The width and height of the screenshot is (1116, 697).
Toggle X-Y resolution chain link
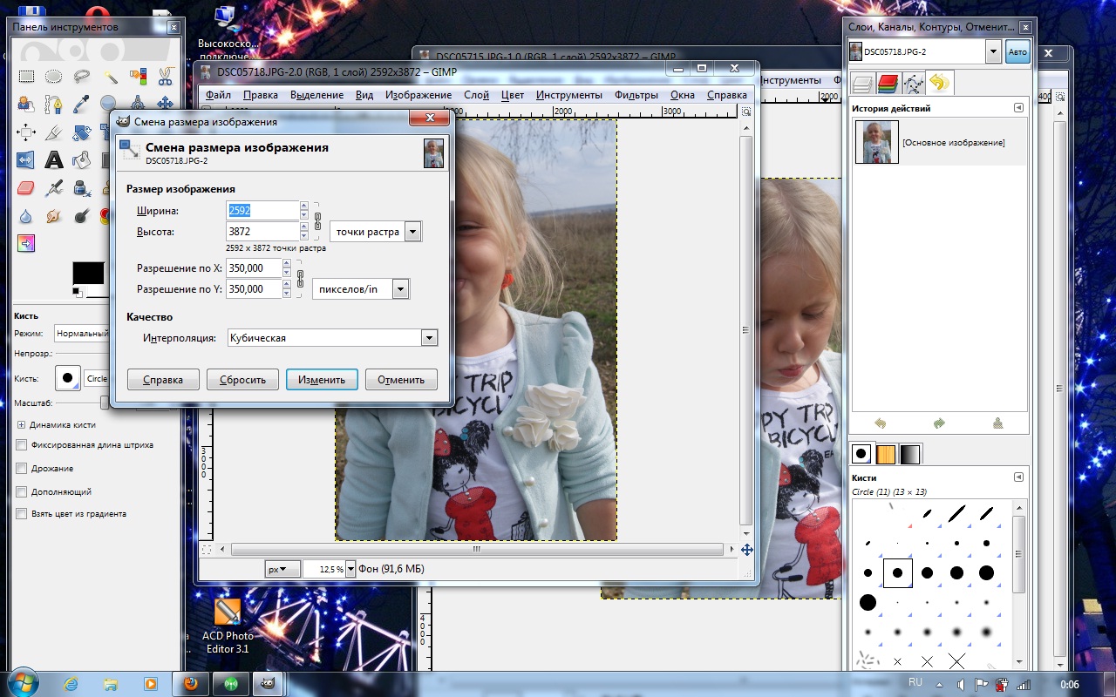(300, 279)
